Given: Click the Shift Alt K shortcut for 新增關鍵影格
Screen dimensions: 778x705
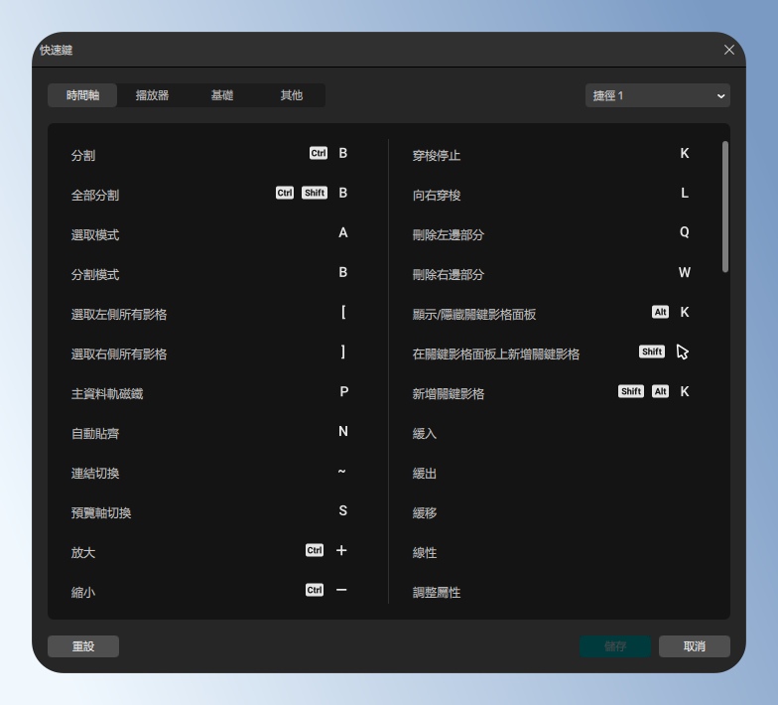Looking at the screenshot, I should [654, 392].
